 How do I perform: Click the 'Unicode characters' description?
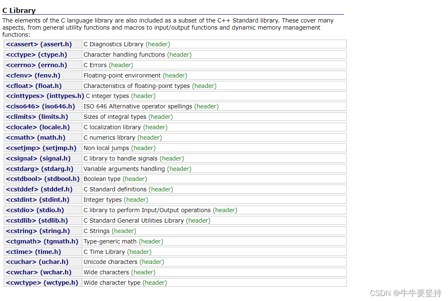(111, 262)
